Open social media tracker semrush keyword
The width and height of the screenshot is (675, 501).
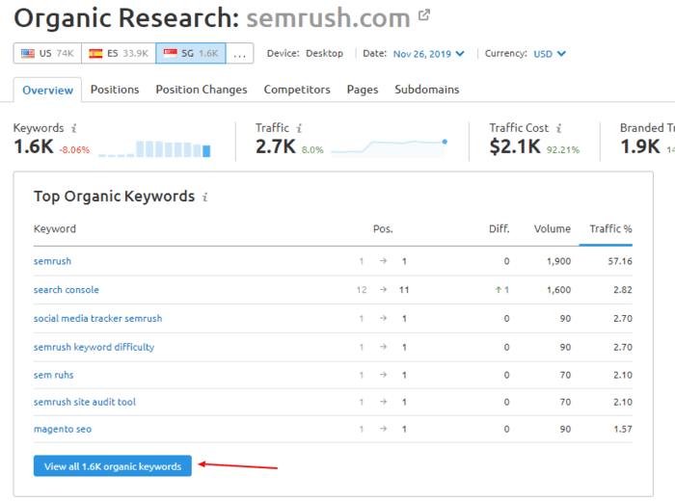click(x=97, y=319)
